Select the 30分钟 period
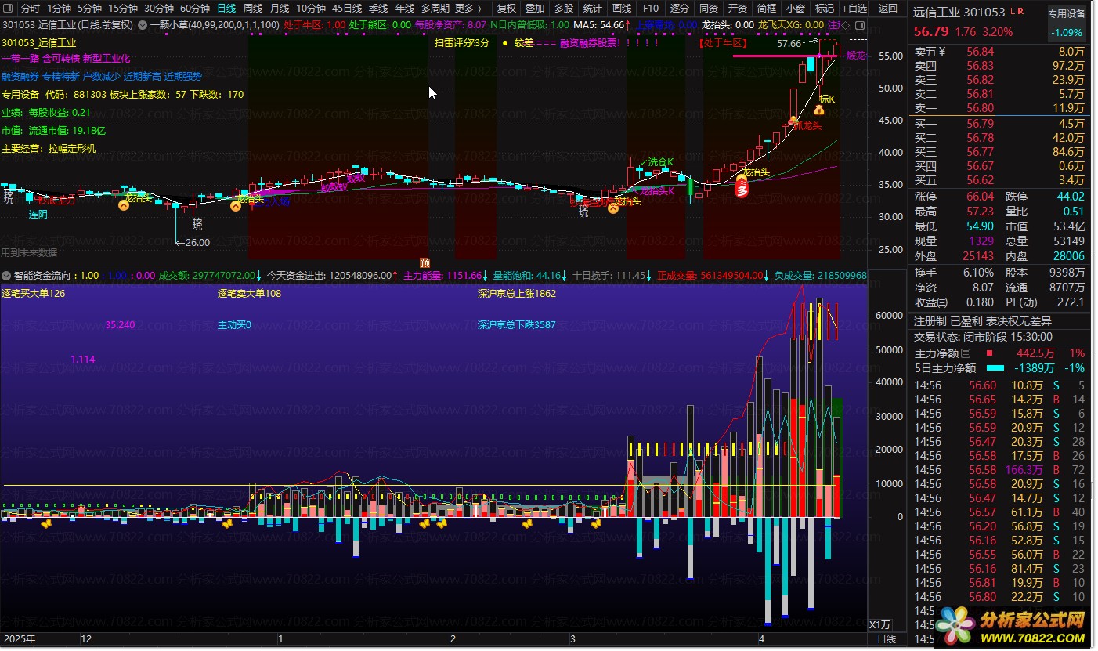 click(159, 9)
